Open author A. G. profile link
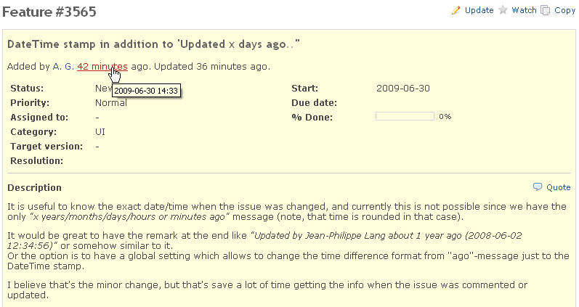This screenshot has width=579, height=307. click(x=63, y=67)
